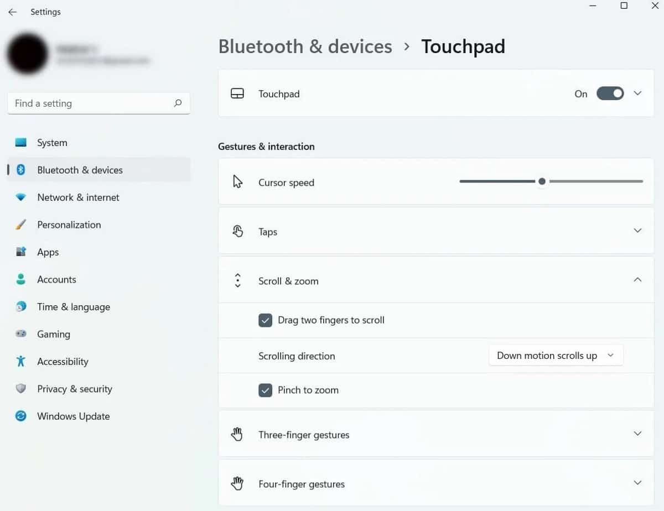Click the back arrow button
664x511 pixels.
tap(12, 12)
